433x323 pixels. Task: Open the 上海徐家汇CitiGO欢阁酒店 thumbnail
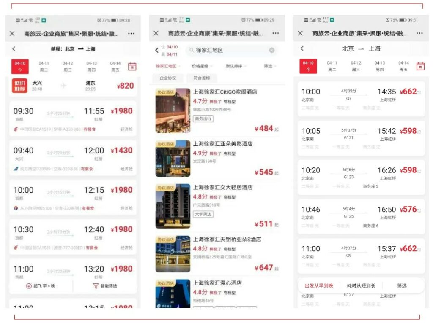[x=173, y=110]
